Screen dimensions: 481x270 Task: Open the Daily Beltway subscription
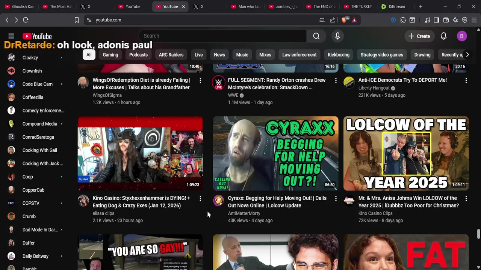pos(35,256)
